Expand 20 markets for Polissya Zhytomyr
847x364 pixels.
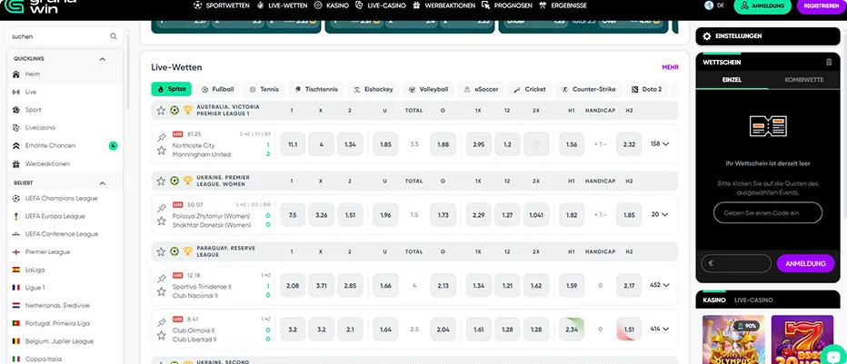pyautogui.click(x=660, y=214)
